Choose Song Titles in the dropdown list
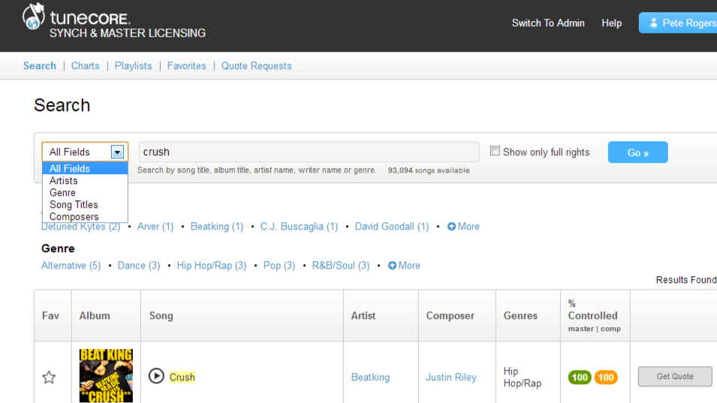 click(x=74, y=205)
